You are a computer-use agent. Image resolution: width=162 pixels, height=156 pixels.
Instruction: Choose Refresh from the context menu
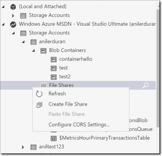81,94
